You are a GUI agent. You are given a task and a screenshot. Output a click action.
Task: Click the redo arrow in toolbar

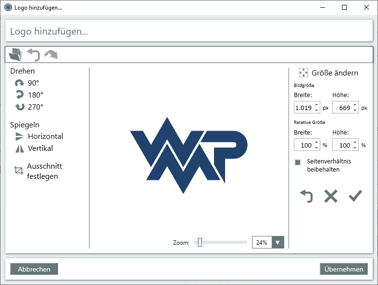tap(50, 55)
